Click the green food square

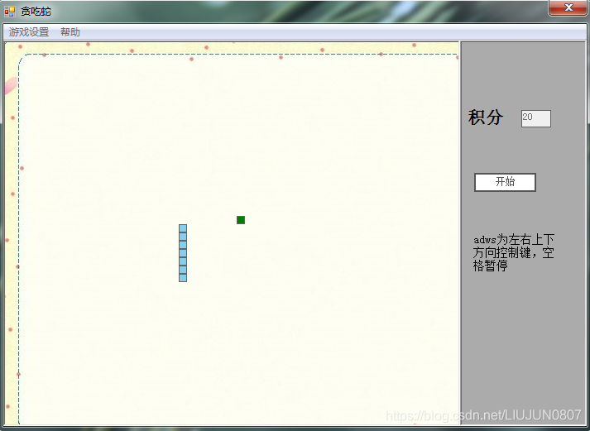coord(241,220)
